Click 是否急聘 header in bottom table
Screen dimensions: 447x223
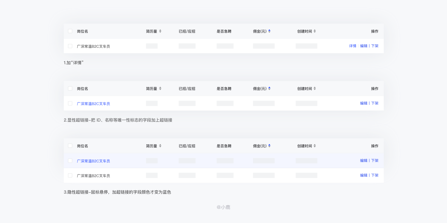(224, 146)
